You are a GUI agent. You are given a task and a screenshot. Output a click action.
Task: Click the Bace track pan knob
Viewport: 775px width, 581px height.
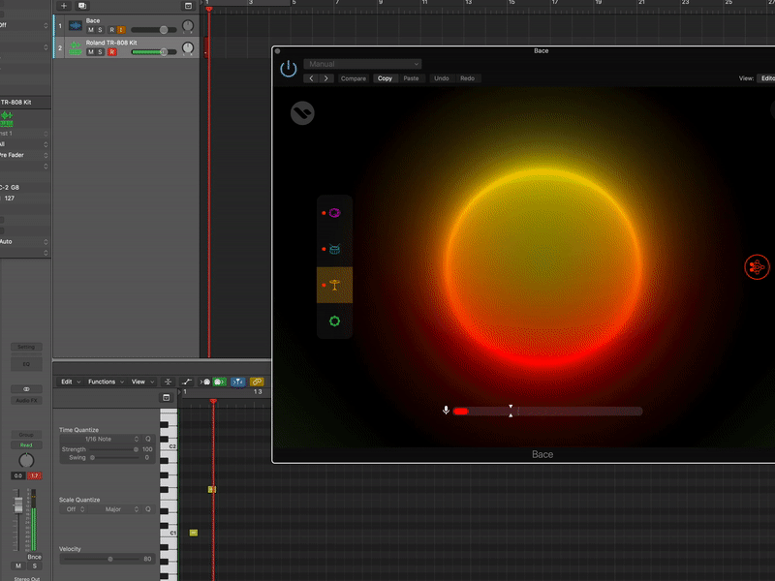188,26
